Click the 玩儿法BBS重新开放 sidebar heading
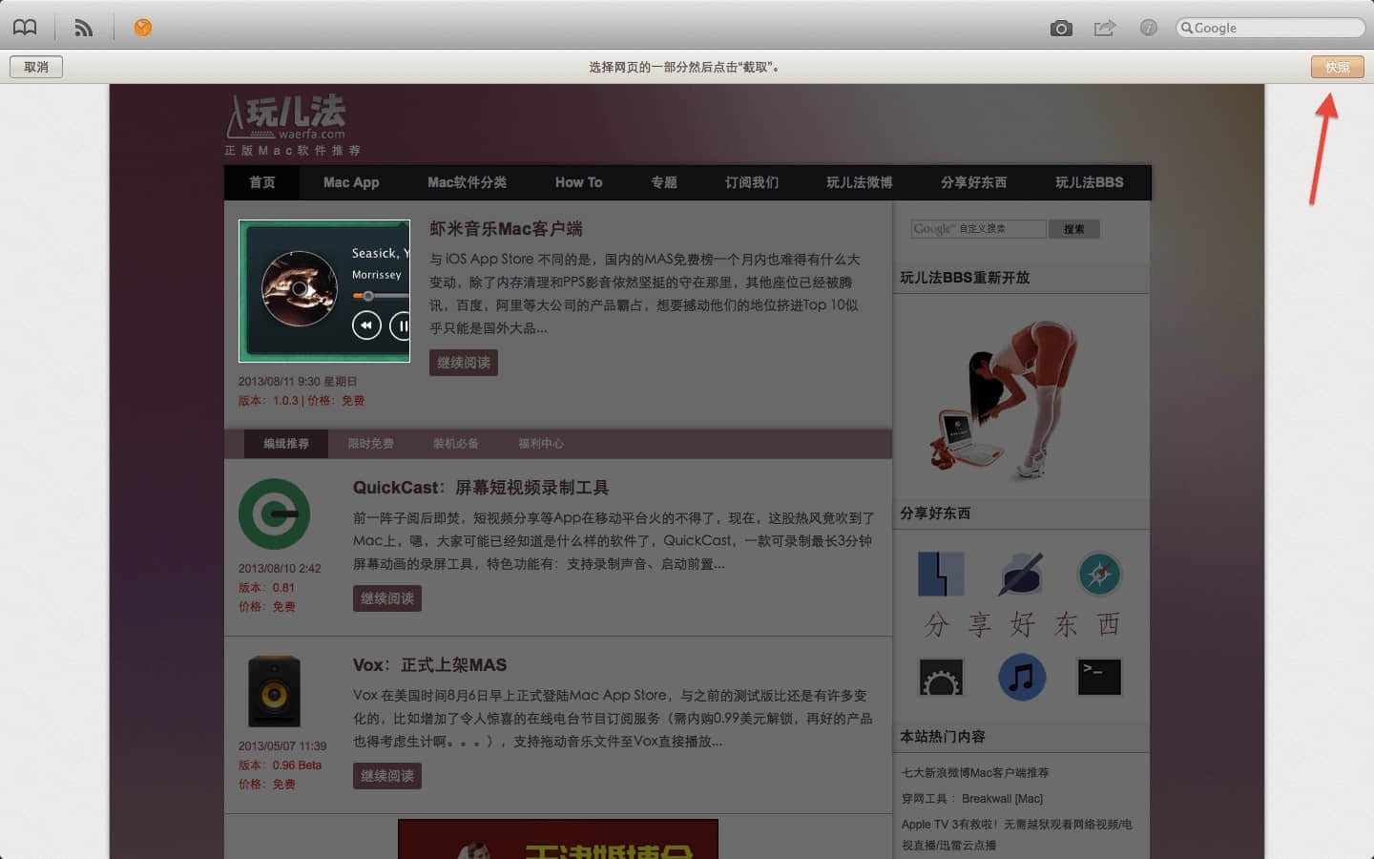1374x859 pixels. coord(965,278)
